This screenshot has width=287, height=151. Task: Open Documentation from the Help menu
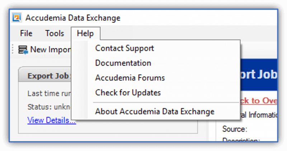123,63
